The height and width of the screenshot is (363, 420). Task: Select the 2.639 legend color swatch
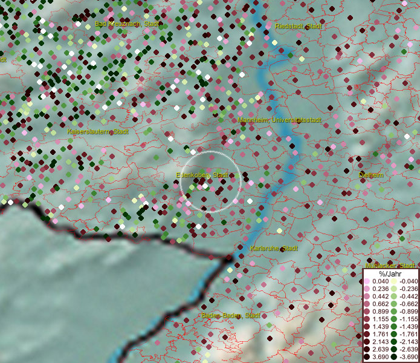(x=367, y=349)
